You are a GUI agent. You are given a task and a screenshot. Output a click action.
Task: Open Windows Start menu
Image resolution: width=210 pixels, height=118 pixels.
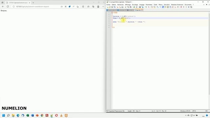4,115
